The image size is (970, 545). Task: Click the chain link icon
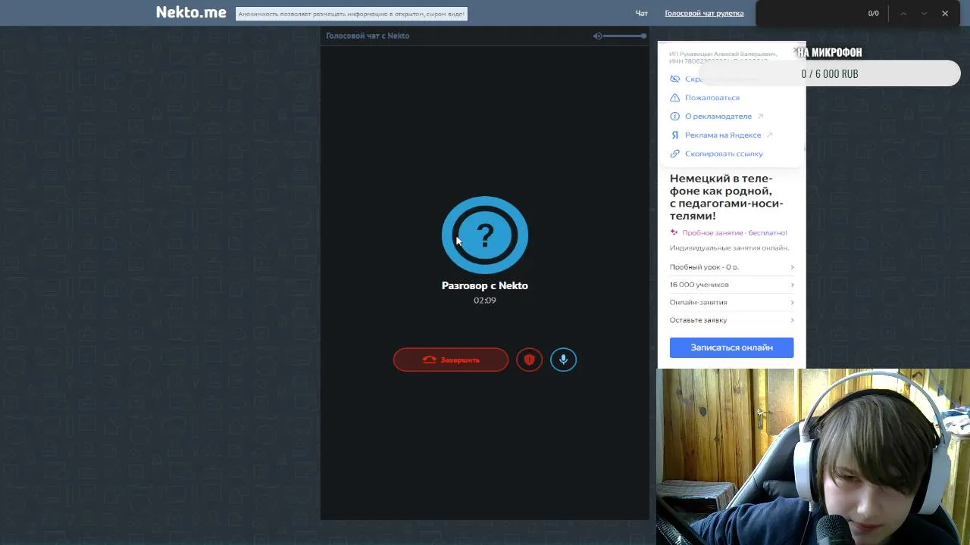click(674, 154)
